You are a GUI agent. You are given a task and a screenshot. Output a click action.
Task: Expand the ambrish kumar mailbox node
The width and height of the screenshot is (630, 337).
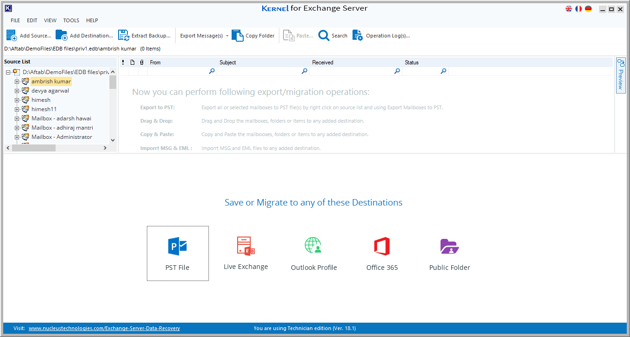[17, 81]
